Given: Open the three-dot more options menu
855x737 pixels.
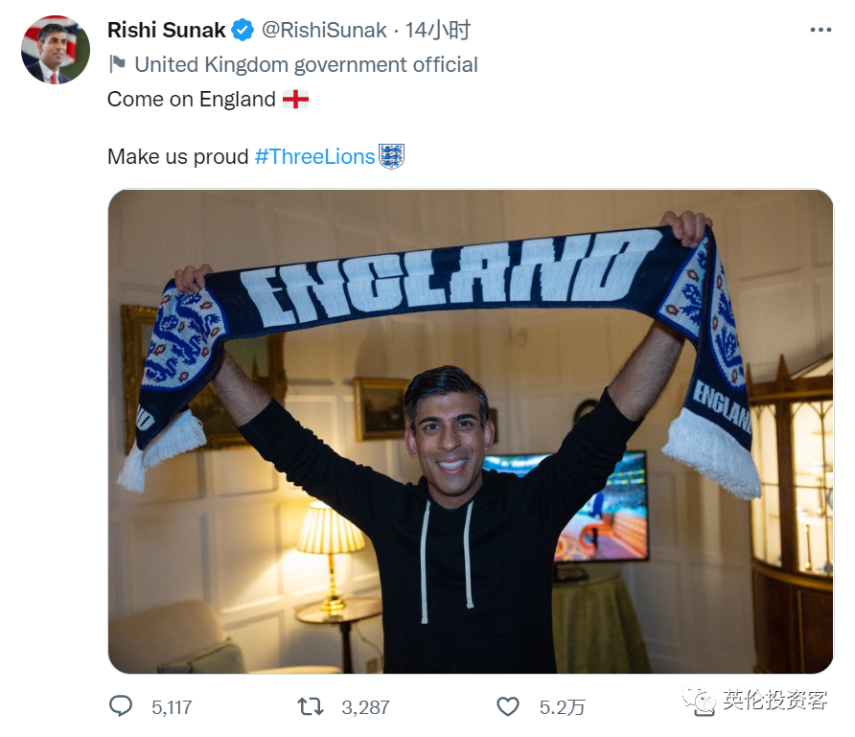Looking at the screenshot, I should coord(820,30).
